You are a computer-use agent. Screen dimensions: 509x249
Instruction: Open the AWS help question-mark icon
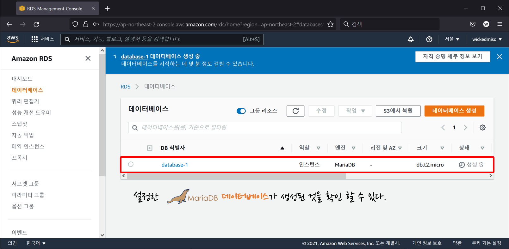tap(429, 39)
